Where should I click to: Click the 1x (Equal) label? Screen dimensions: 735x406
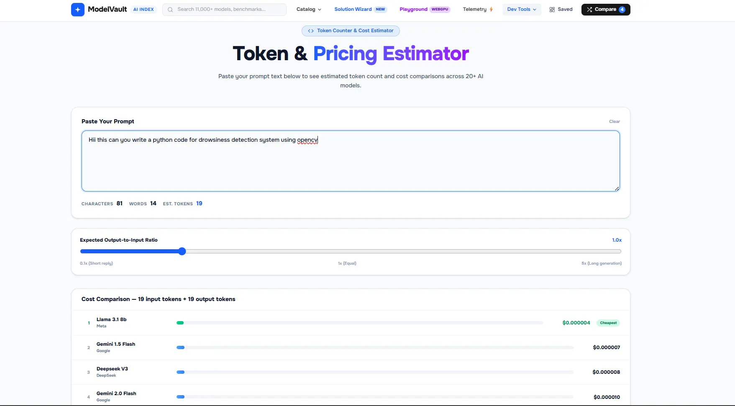pos(347,263)
